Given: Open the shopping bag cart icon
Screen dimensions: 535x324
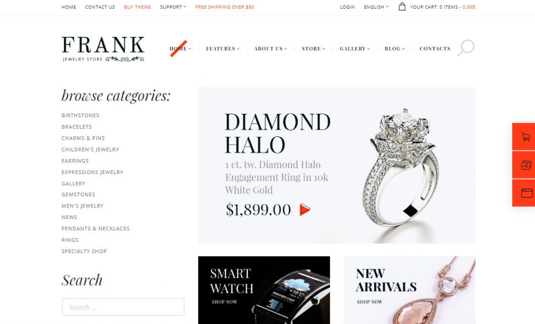Looking at the screenshot, I should click(x=402, y=7).
